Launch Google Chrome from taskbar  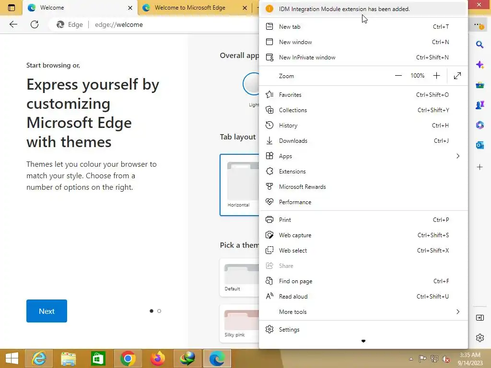[128, 358]
